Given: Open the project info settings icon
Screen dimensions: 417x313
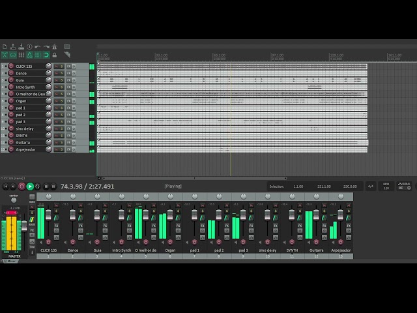Looking at the screenshot, I should 29,47.
